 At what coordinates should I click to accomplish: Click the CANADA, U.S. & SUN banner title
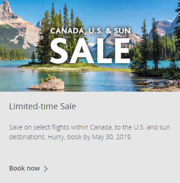(x=90, y=31)
